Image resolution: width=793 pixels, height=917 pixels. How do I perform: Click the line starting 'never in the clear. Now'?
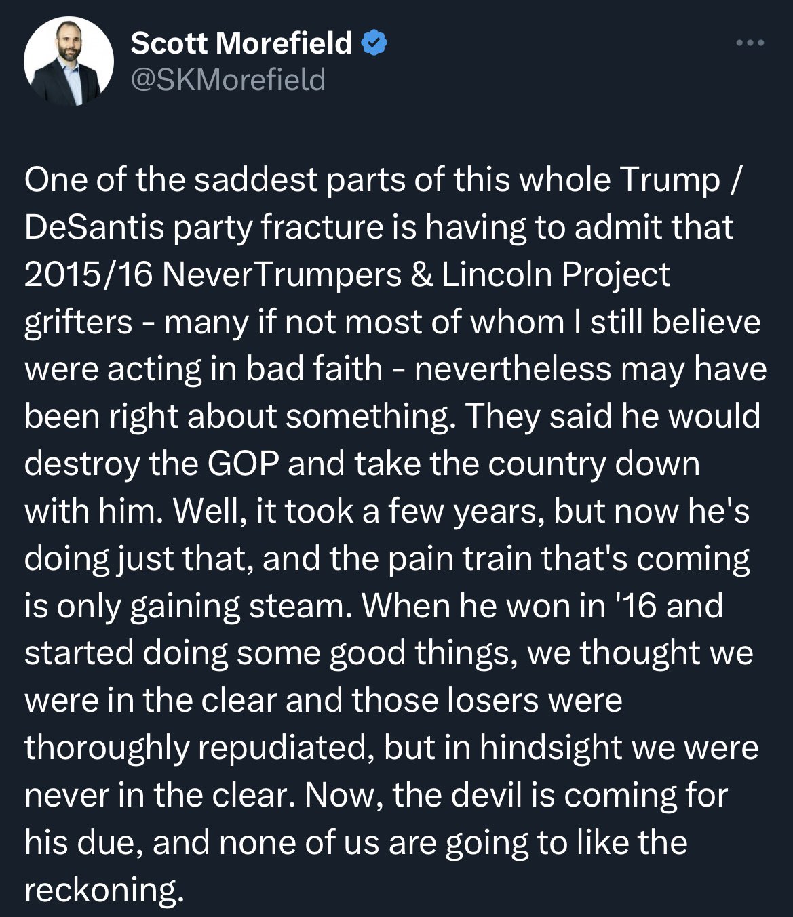376,796
